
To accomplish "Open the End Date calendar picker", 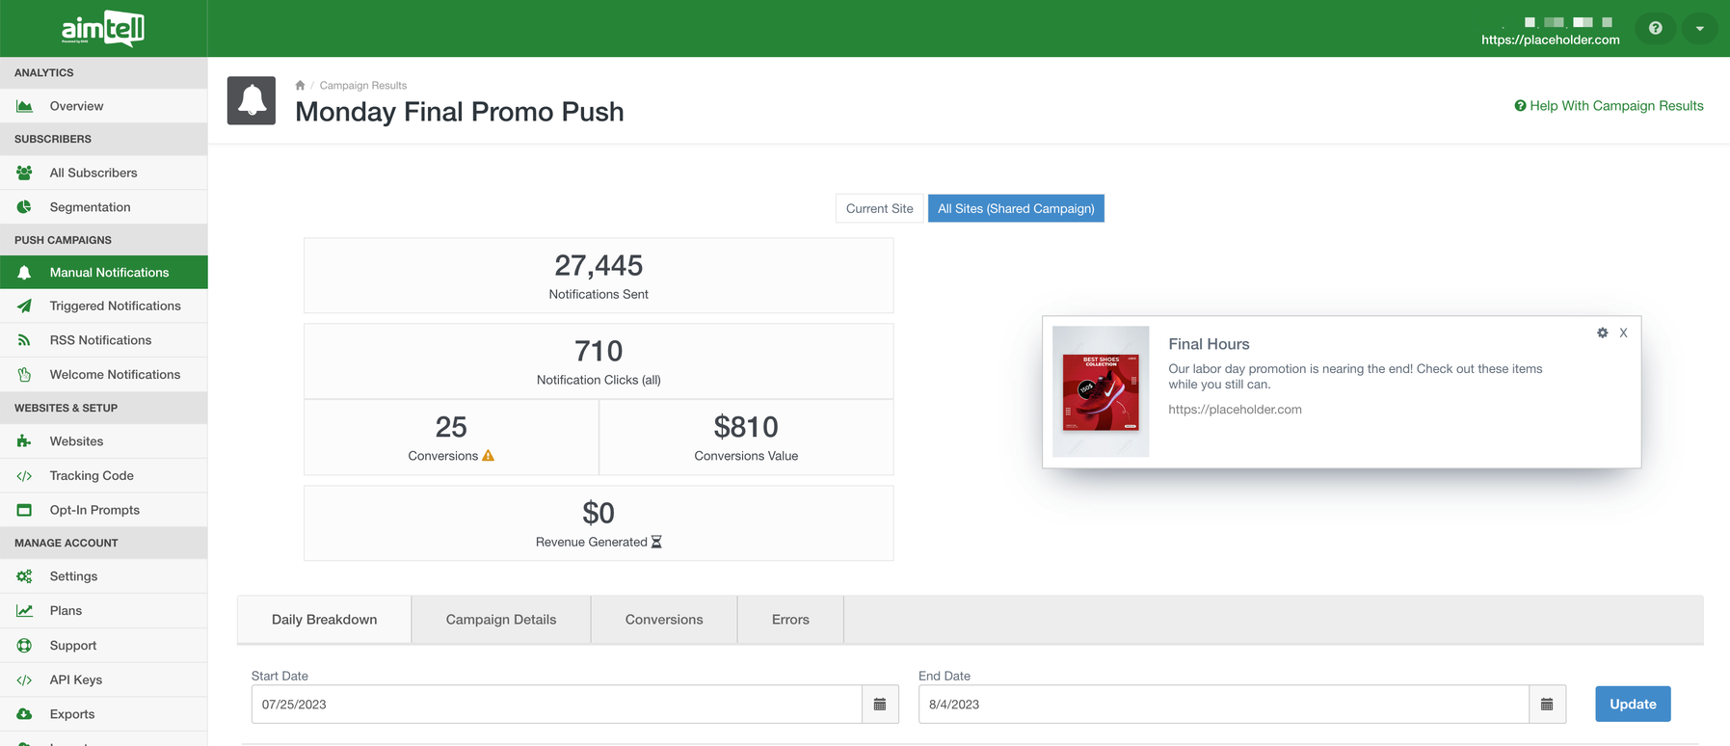I will coord(1547,705).
